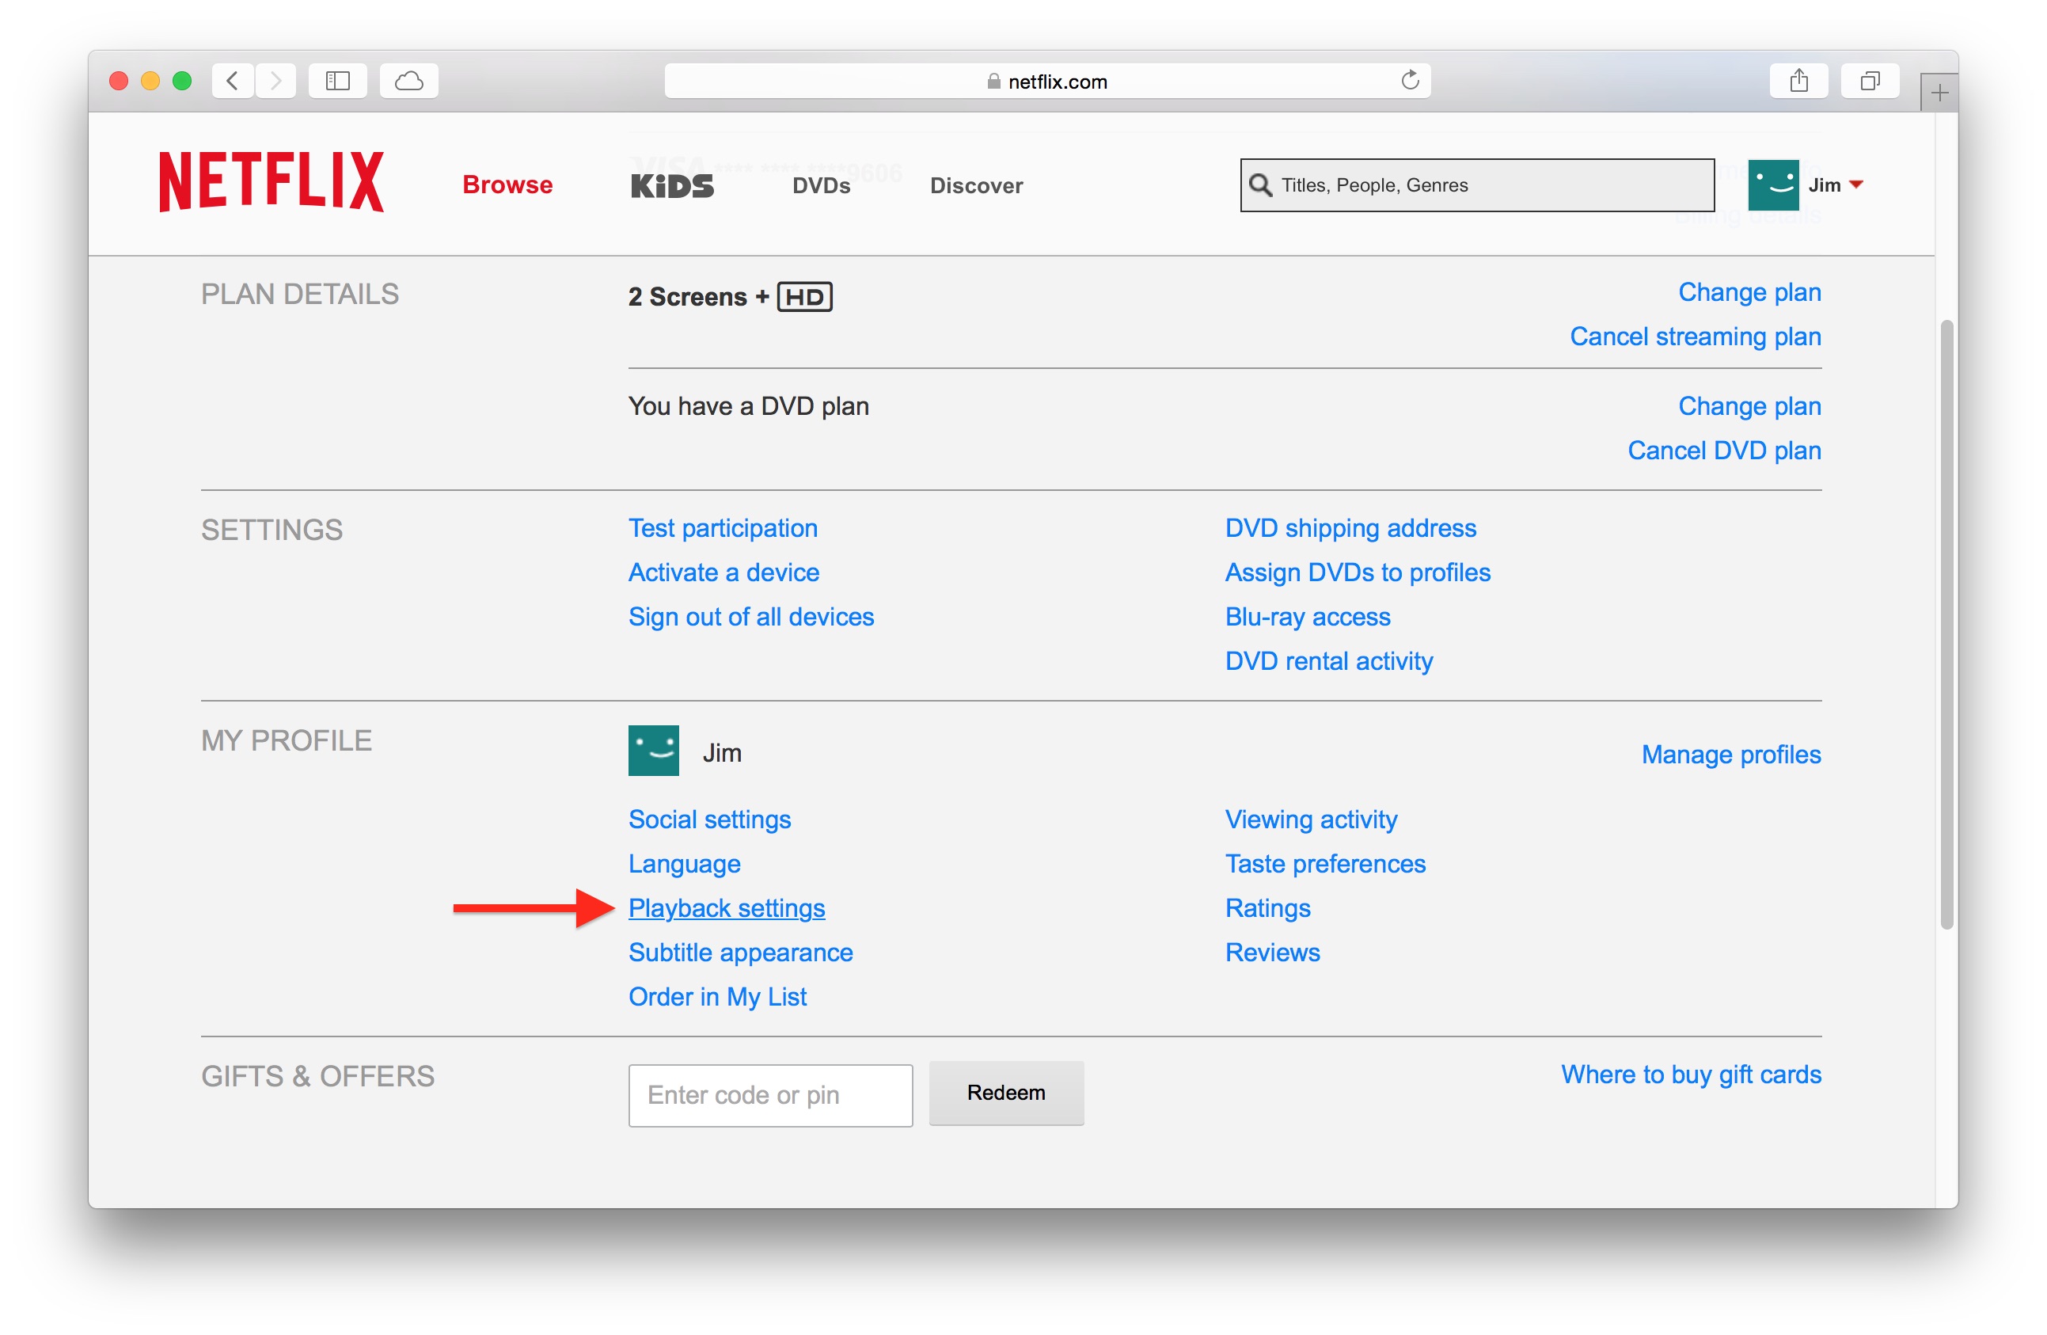
Task: Toggle the Safari sidebar button
Action: pyautogui.click(x=338, y=81)
